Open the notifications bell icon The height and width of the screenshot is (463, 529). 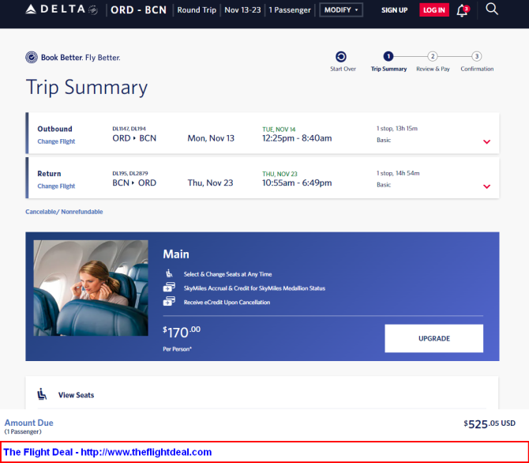tap(463, 10)
